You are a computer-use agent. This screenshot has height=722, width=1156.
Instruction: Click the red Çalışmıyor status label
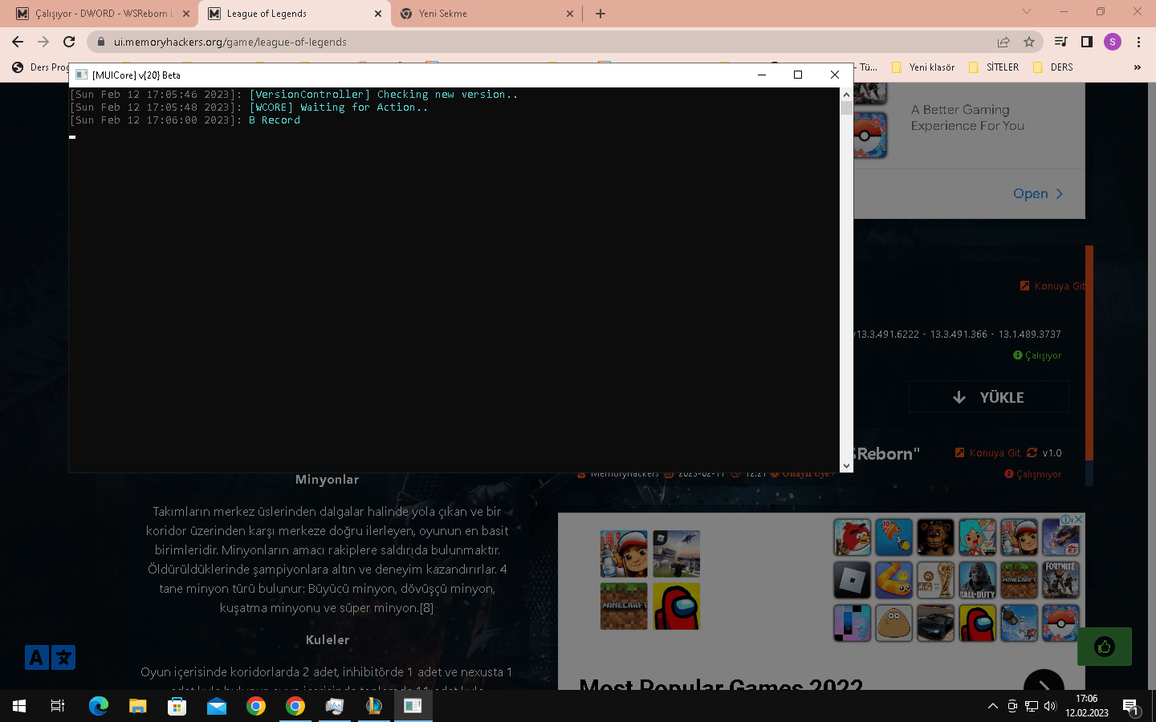point(1032,474)
